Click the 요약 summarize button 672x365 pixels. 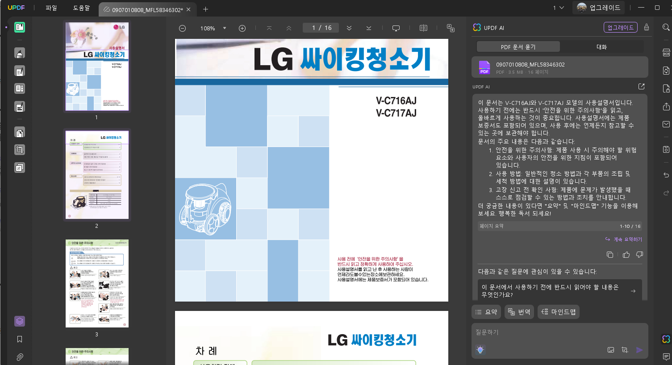(486, 312)
